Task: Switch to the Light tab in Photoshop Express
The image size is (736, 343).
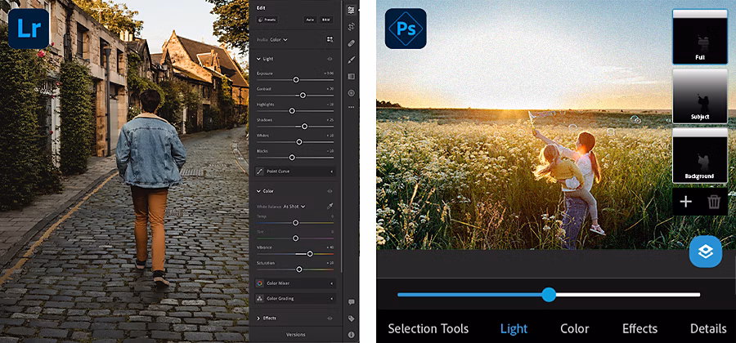Action: click(x=514, y=328)
